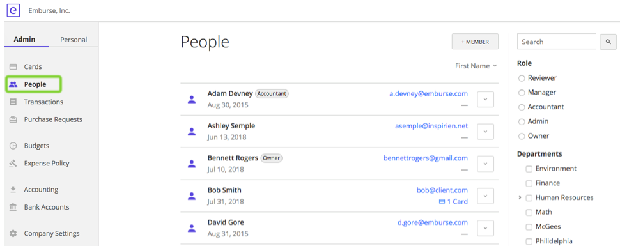Click the + MEMBER button
The height and width of the screenshot is (246, 620).
[x=475, y=42]
